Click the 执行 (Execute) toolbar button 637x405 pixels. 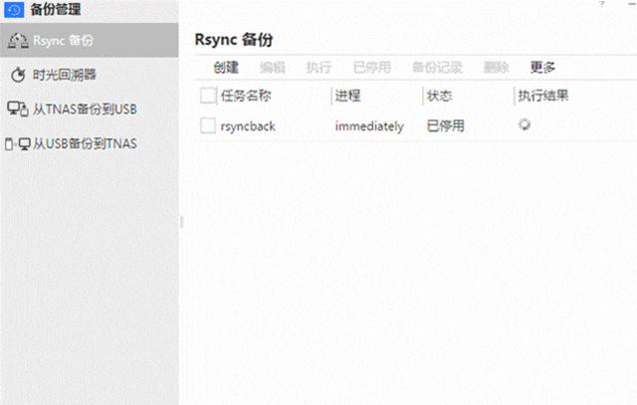pyautogui.click(x=318, y=68)
